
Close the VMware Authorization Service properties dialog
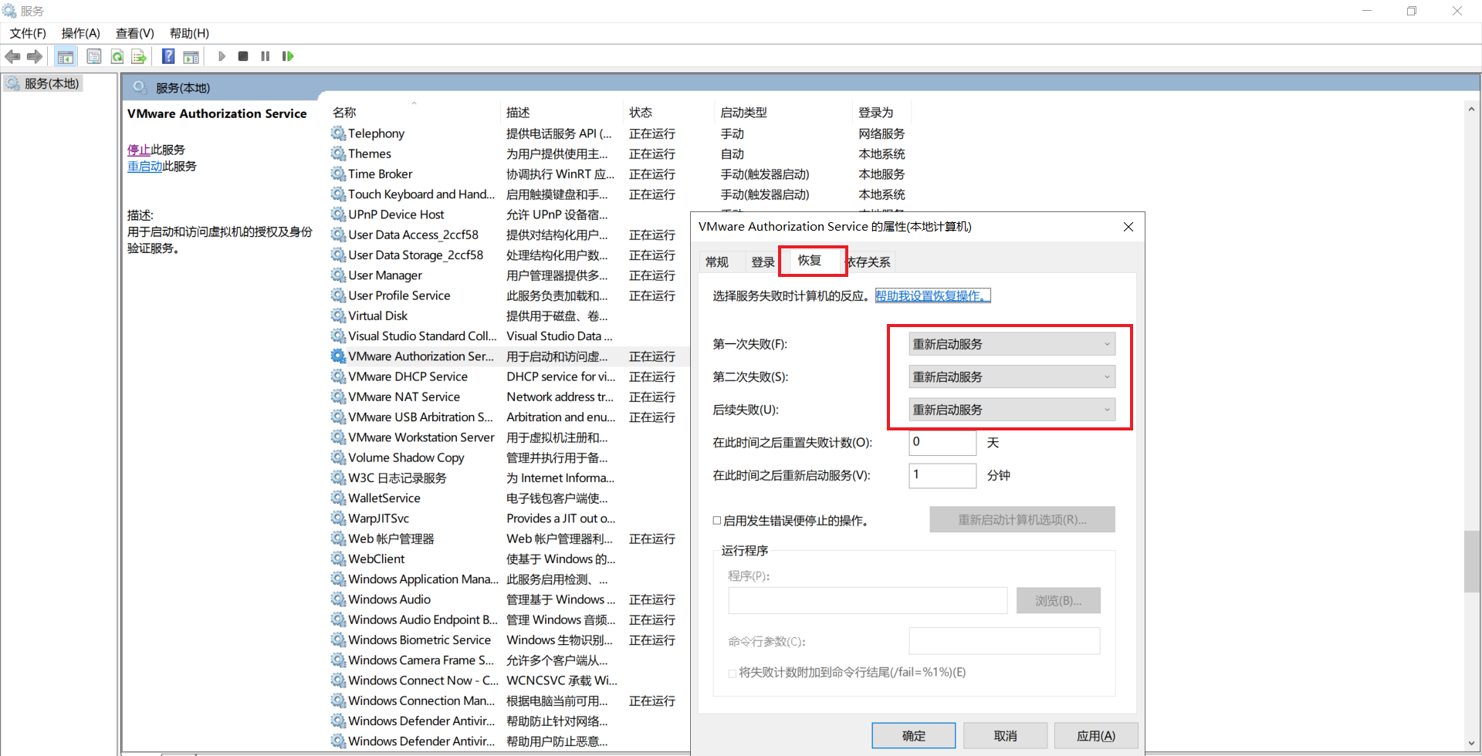(x=1128, y=227)
